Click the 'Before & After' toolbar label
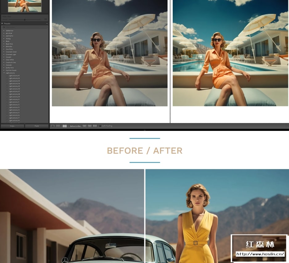Viewport: 289px width, 263px height. pyautogui.click(x=76, y=126)
